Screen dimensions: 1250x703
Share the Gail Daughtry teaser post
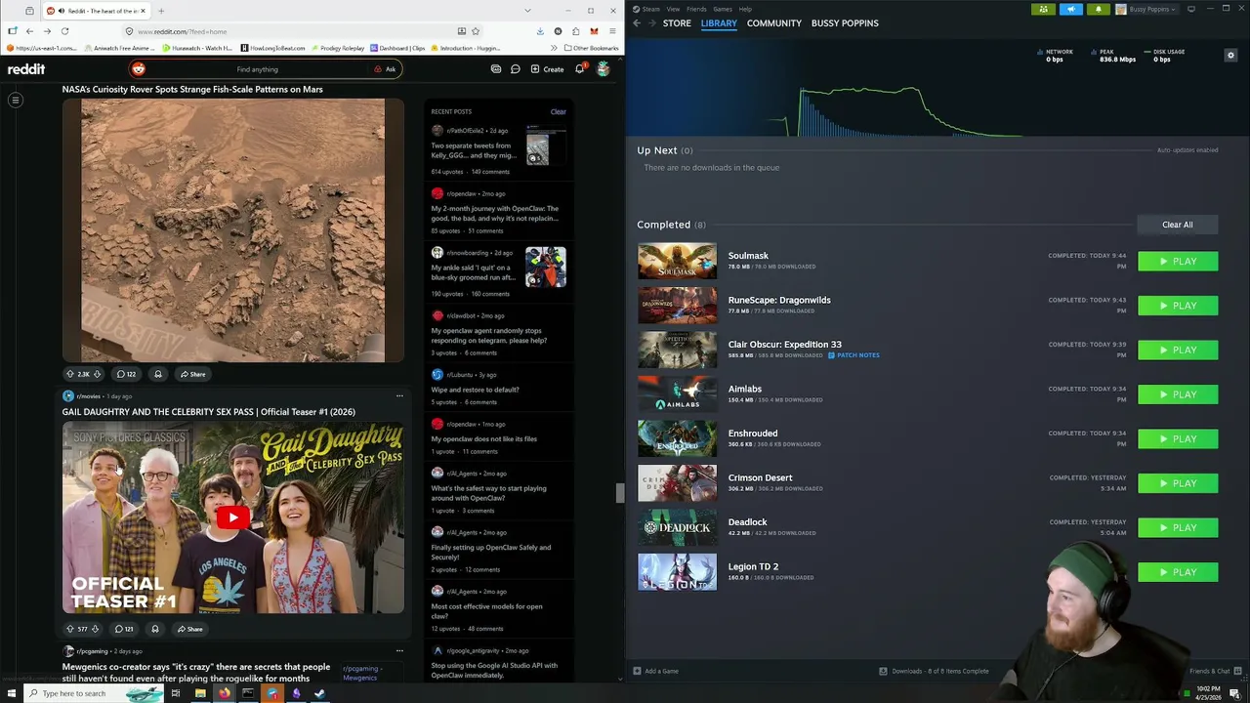(190, 629)
